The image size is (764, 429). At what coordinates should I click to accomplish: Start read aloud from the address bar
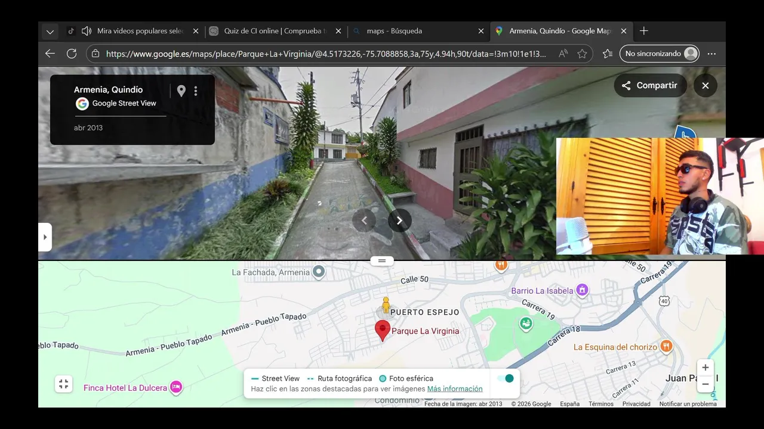(563, 54)
